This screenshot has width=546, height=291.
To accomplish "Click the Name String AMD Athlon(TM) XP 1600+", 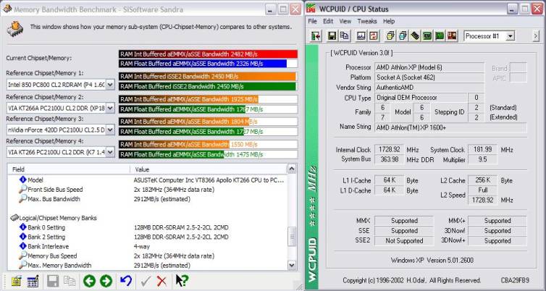I will 450,127.
